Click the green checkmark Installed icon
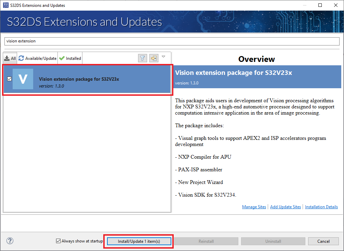This screenshot has width=344, height=251. [62, 58]
